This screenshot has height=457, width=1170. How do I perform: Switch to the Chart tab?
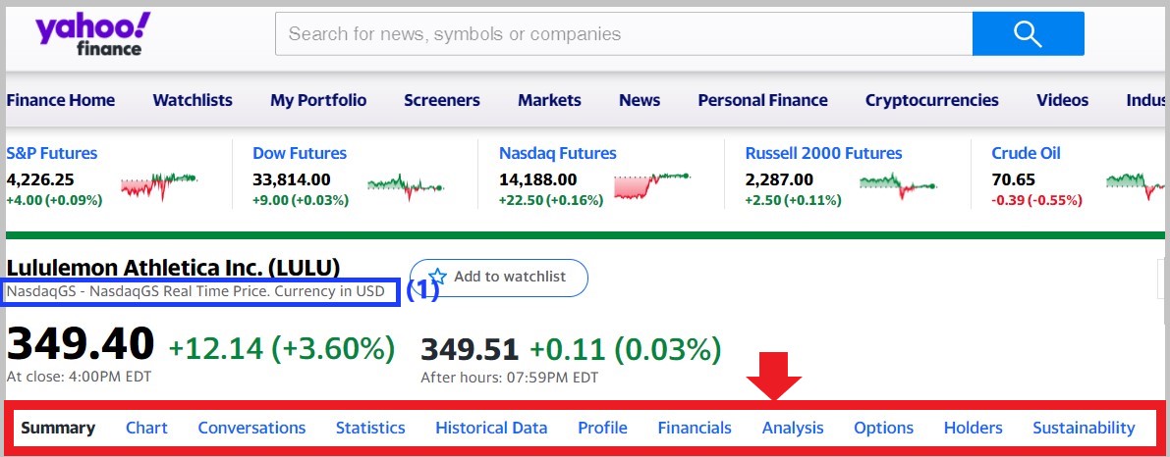pos(146,428)
